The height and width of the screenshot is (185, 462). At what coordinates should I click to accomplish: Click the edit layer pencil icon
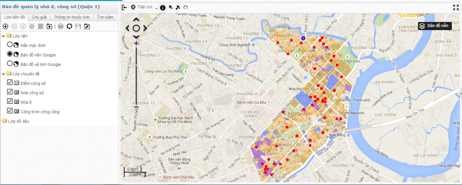click(x=87, y=27)
